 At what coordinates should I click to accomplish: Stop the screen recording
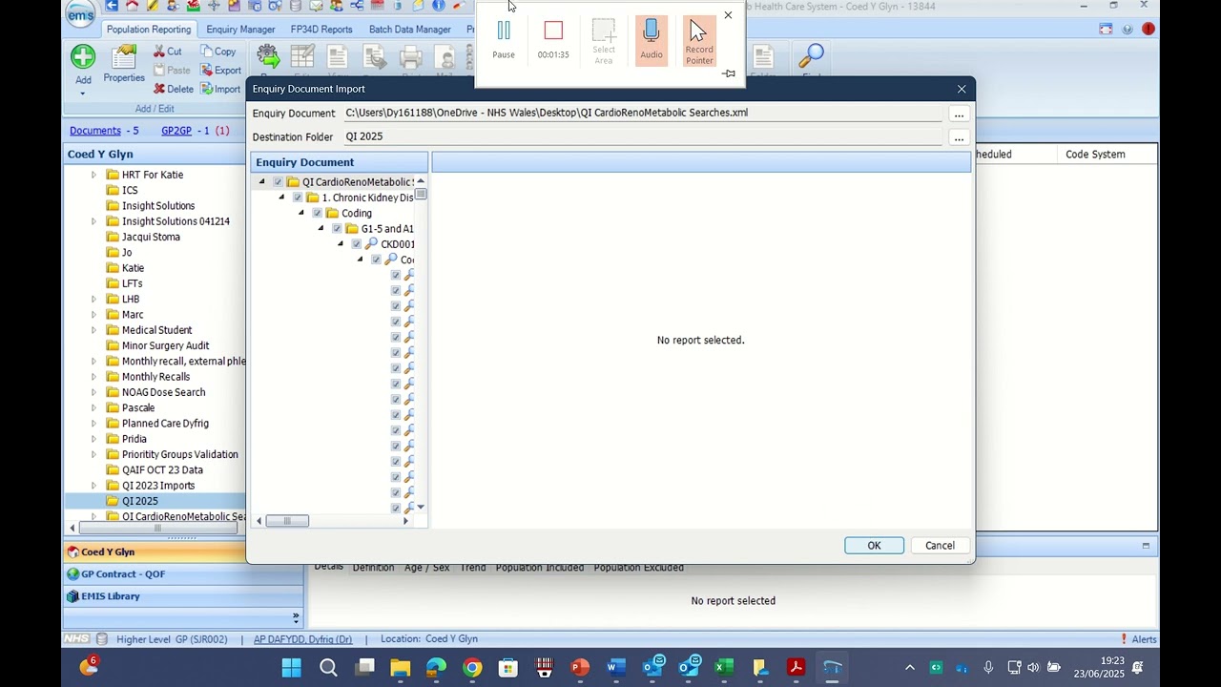pyautogui.click(x=553, y=39)
